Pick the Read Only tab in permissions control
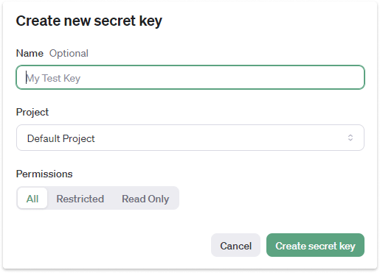380x273 pixels. point(145,199)
